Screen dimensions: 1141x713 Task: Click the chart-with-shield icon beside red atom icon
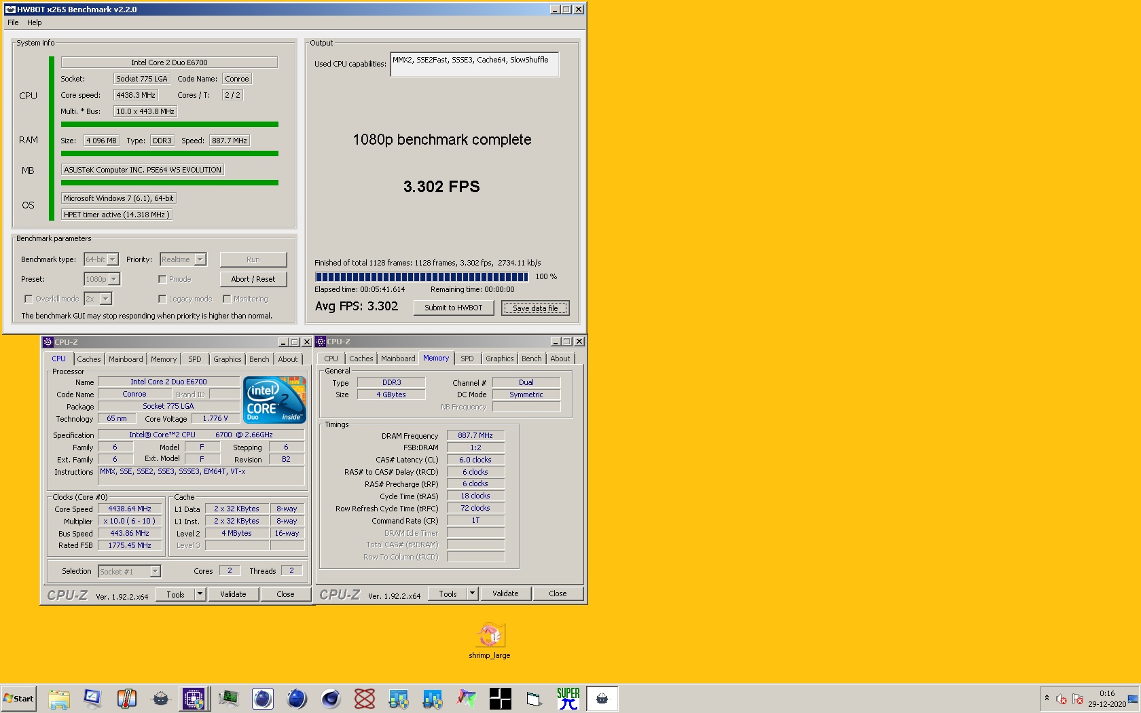point(399,699)
